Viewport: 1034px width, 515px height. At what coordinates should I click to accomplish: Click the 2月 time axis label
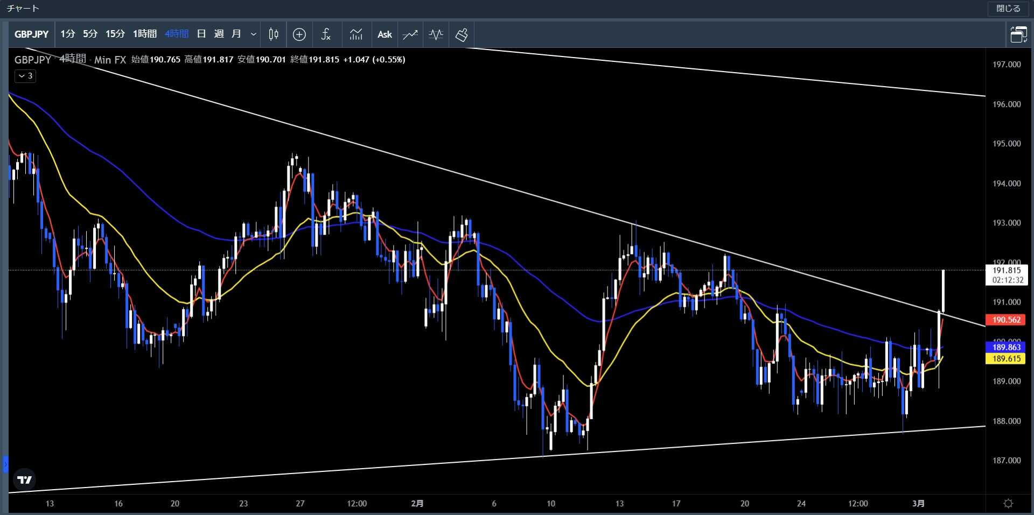tap(417, 504)
